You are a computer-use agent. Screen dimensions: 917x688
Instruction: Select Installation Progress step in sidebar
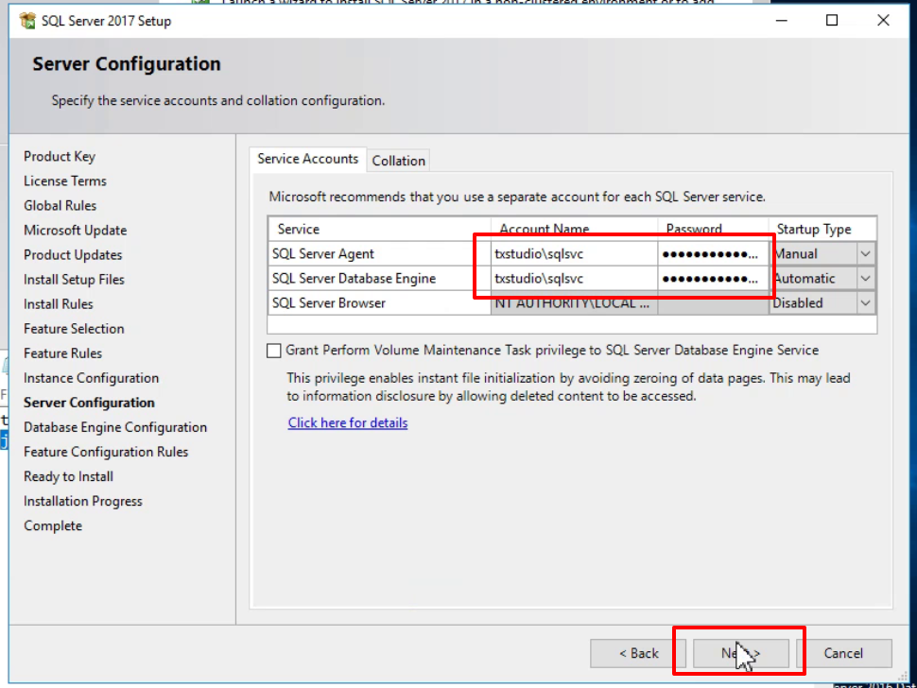[82, 501]
